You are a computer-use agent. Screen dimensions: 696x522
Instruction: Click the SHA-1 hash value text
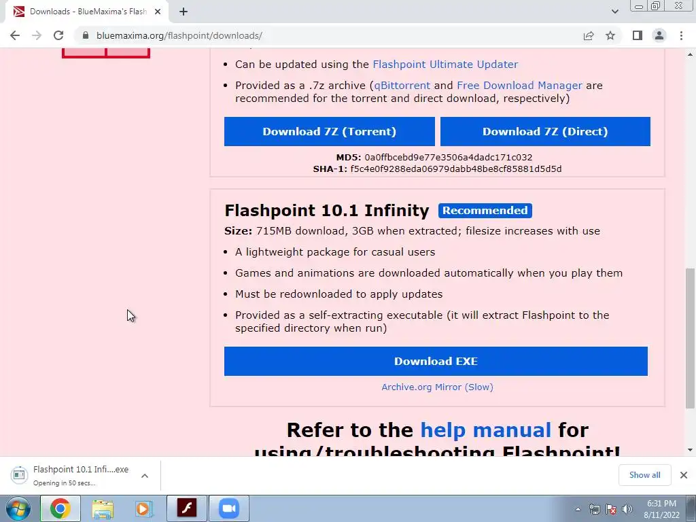pos(456,169)
